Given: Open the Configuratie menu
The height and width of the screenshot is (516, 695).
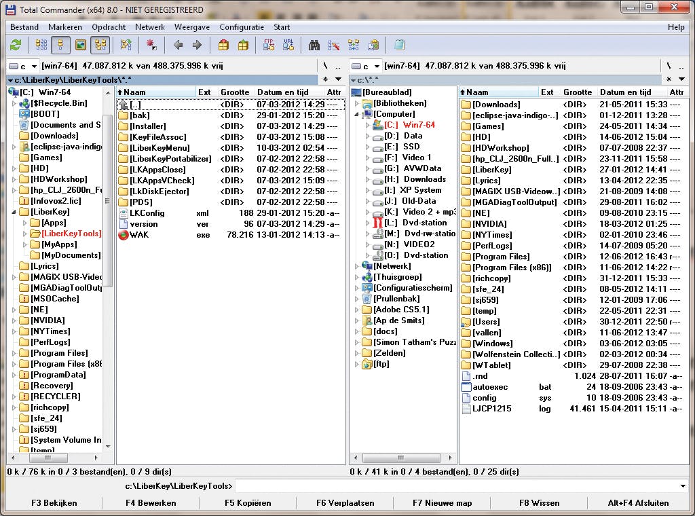Looking at the screenshot, I should (x=242, y=27).
